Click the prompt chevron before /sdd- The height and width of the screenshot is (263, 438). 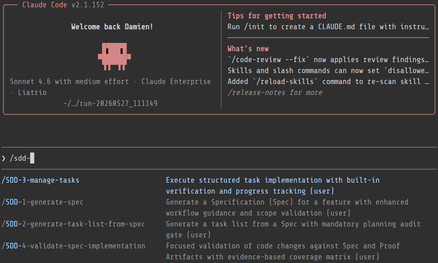click(x=4, y=158)
